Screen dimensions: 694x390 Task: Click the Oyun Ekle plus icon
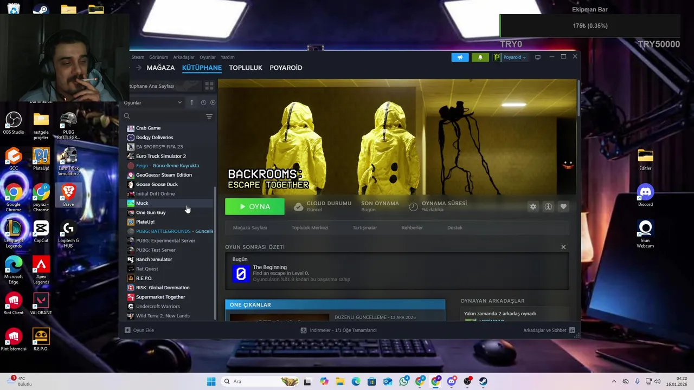click(127, 330)
